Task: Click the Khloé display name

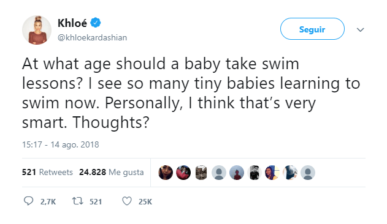Action: [x=72, y=23]
